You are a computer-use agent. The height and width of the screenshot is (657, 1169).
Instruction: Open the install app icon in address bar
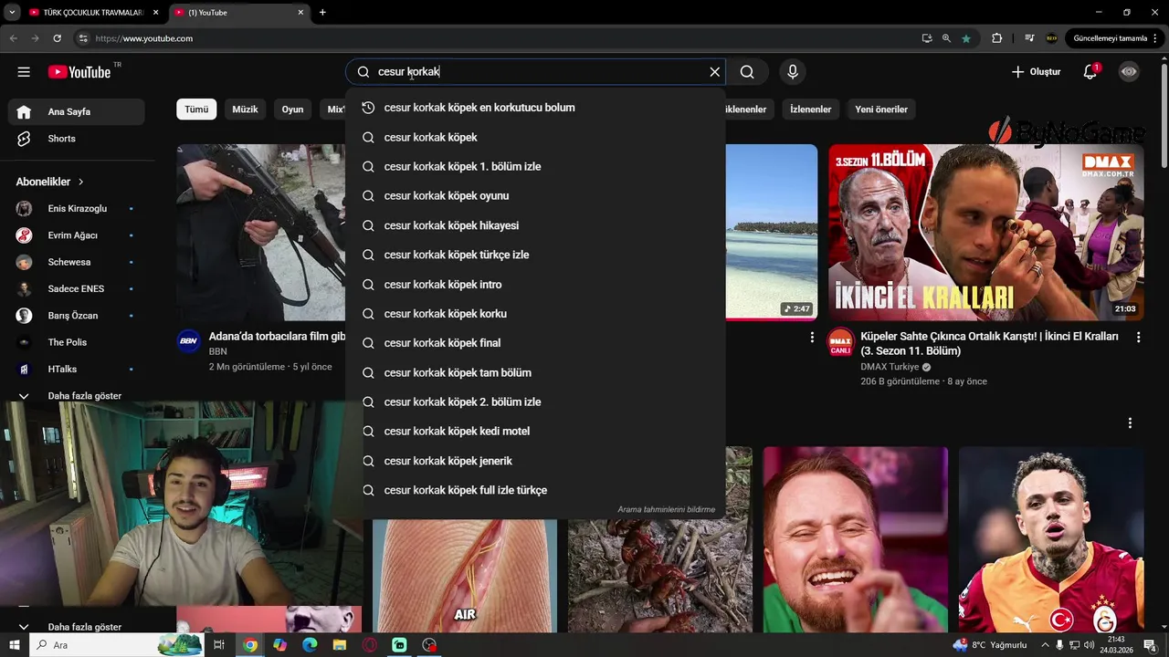pyautogui.click(x=927, y=38)
